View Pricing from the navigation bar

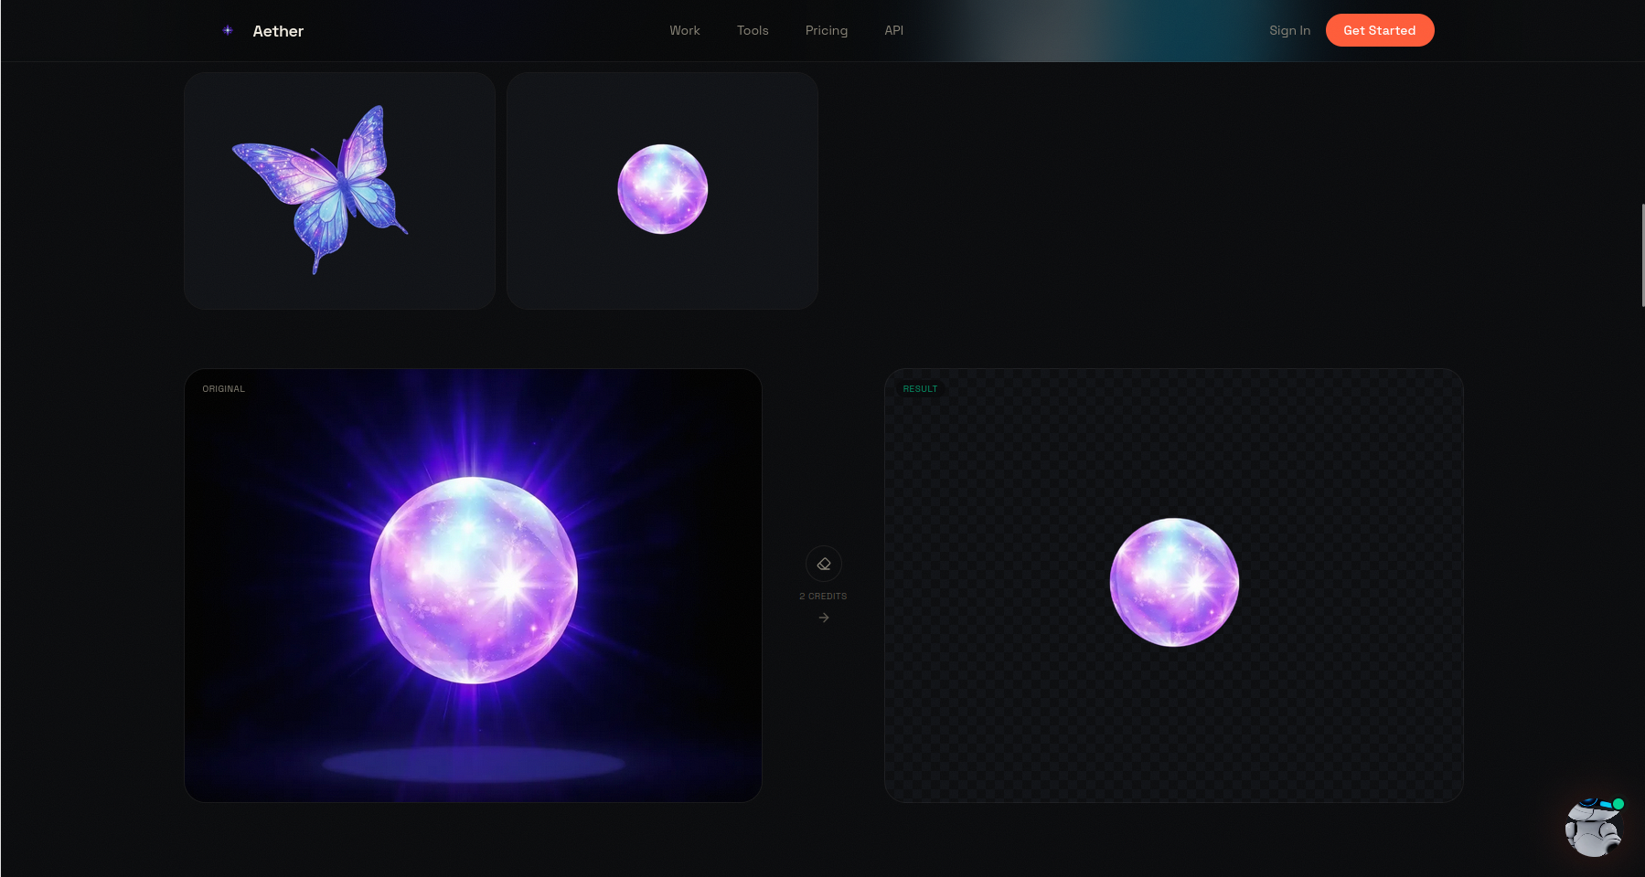tap(826, 30)
